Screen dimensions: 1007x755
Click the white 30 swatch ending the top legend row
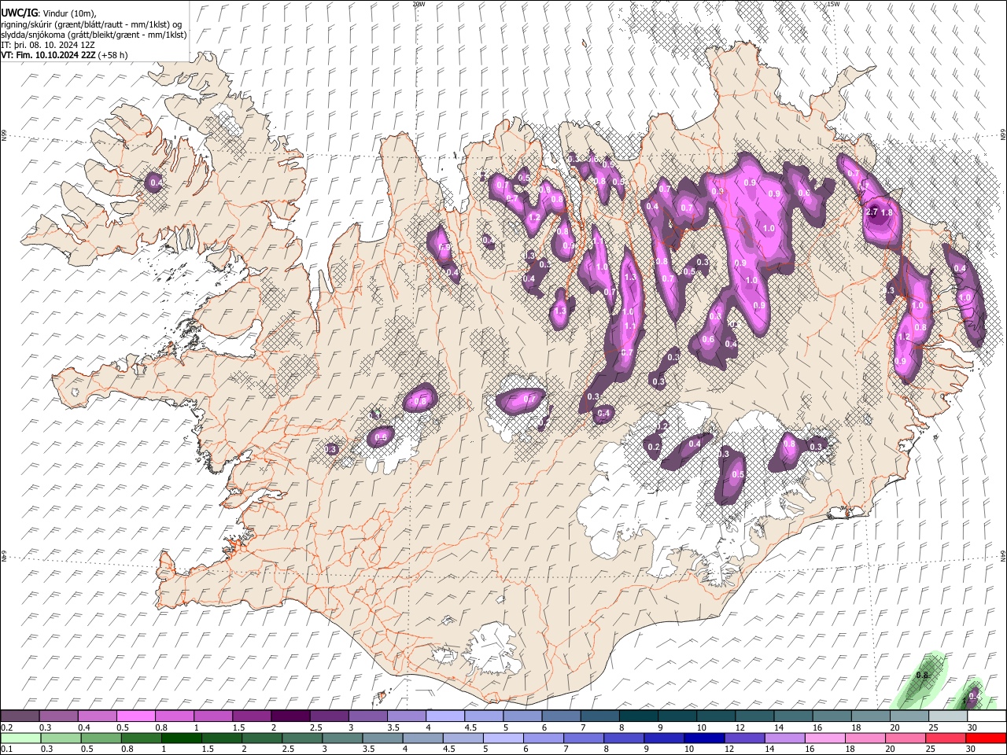pyautogui.click(x=987, y=716)
